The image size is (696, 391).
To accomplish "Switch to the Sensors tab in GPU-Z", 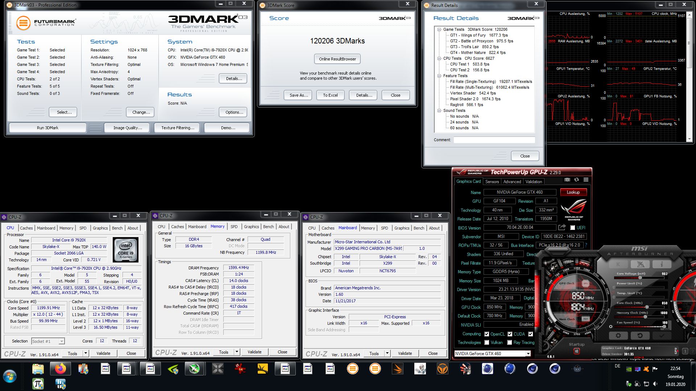I will pos(492,182).
